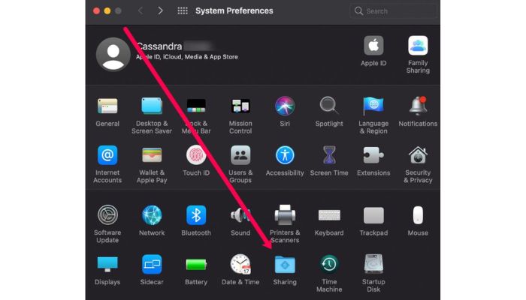
Task: Open Sidecar preferences
Action: 152,264
